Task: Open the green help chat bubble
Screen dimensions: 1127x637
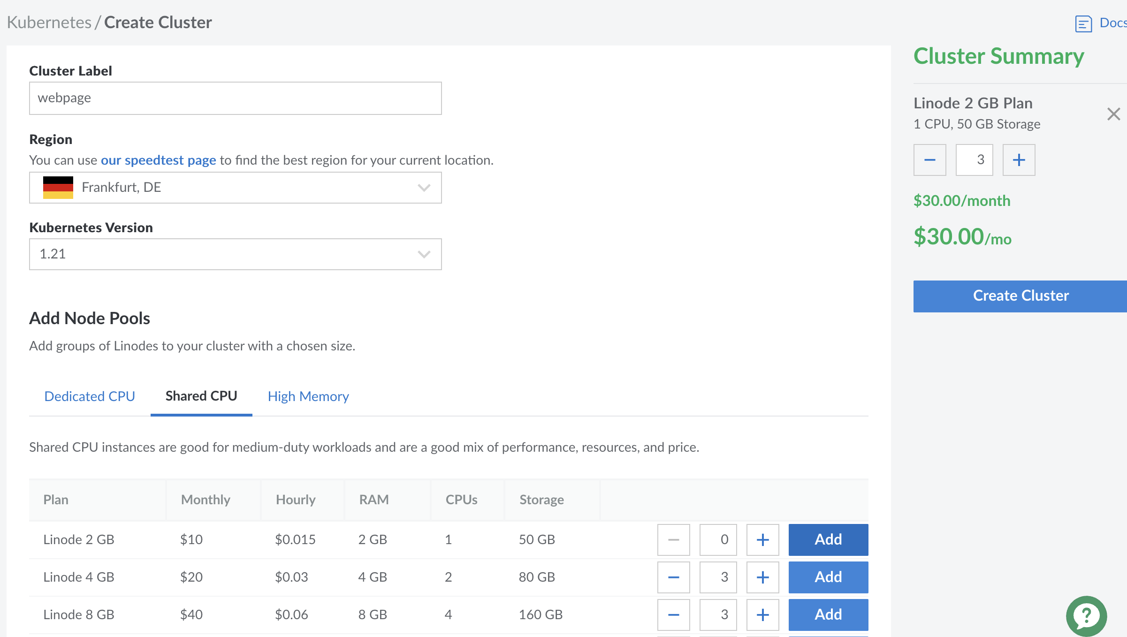Action: point(1086,615)
